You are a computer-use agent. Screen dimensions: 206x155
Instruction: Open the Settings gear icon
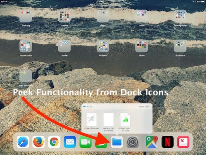133,142
